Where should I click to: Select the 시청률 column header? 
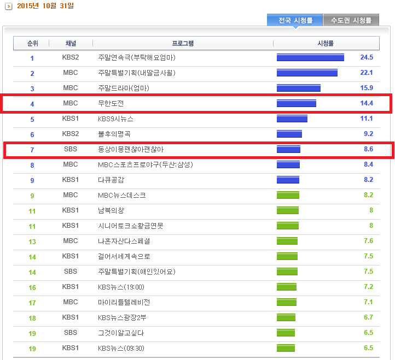pos(325,43)
